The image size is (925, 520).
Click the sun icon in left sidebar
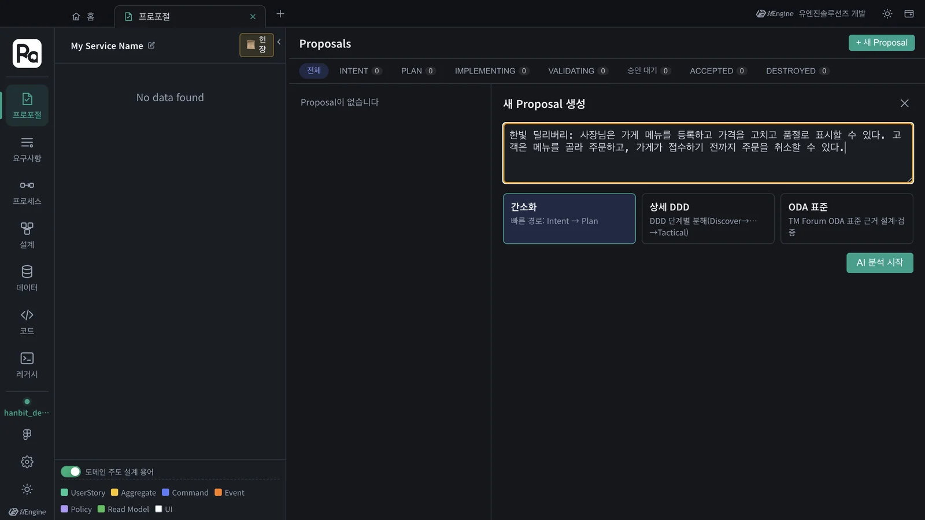coord(27,489)
